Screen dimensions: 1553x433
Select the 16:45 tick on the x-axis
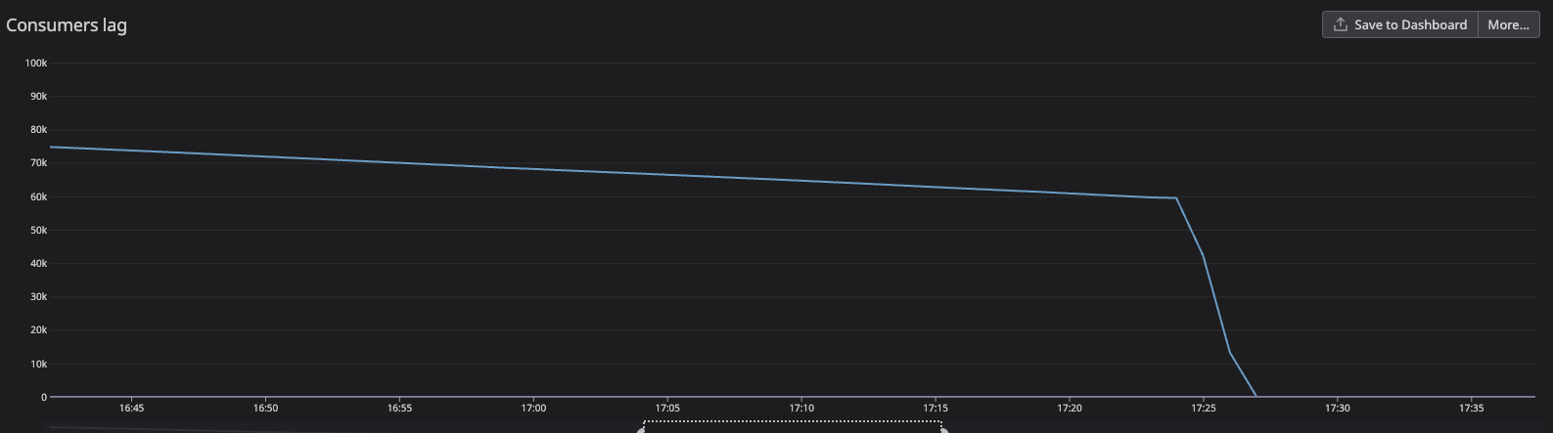pyautogui.click(x=131, y=409)
